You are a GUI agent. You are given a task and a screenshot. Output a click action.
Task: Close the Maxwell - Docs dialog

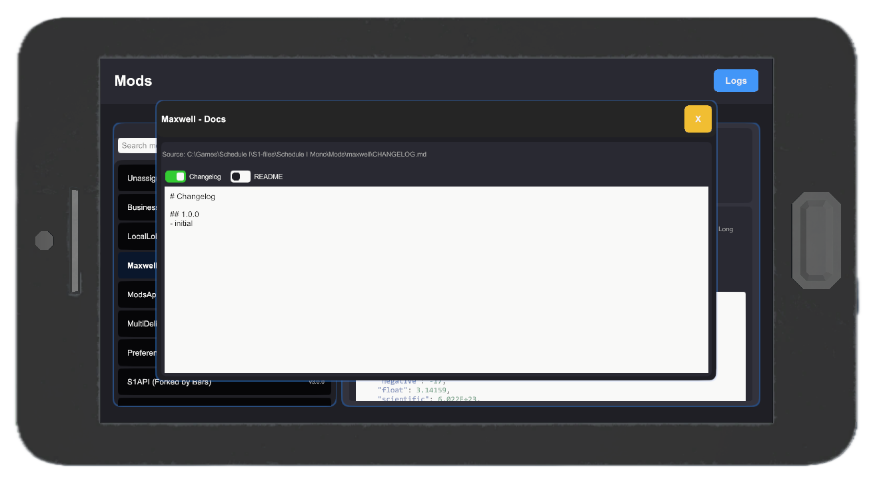[x=697, y=119]
